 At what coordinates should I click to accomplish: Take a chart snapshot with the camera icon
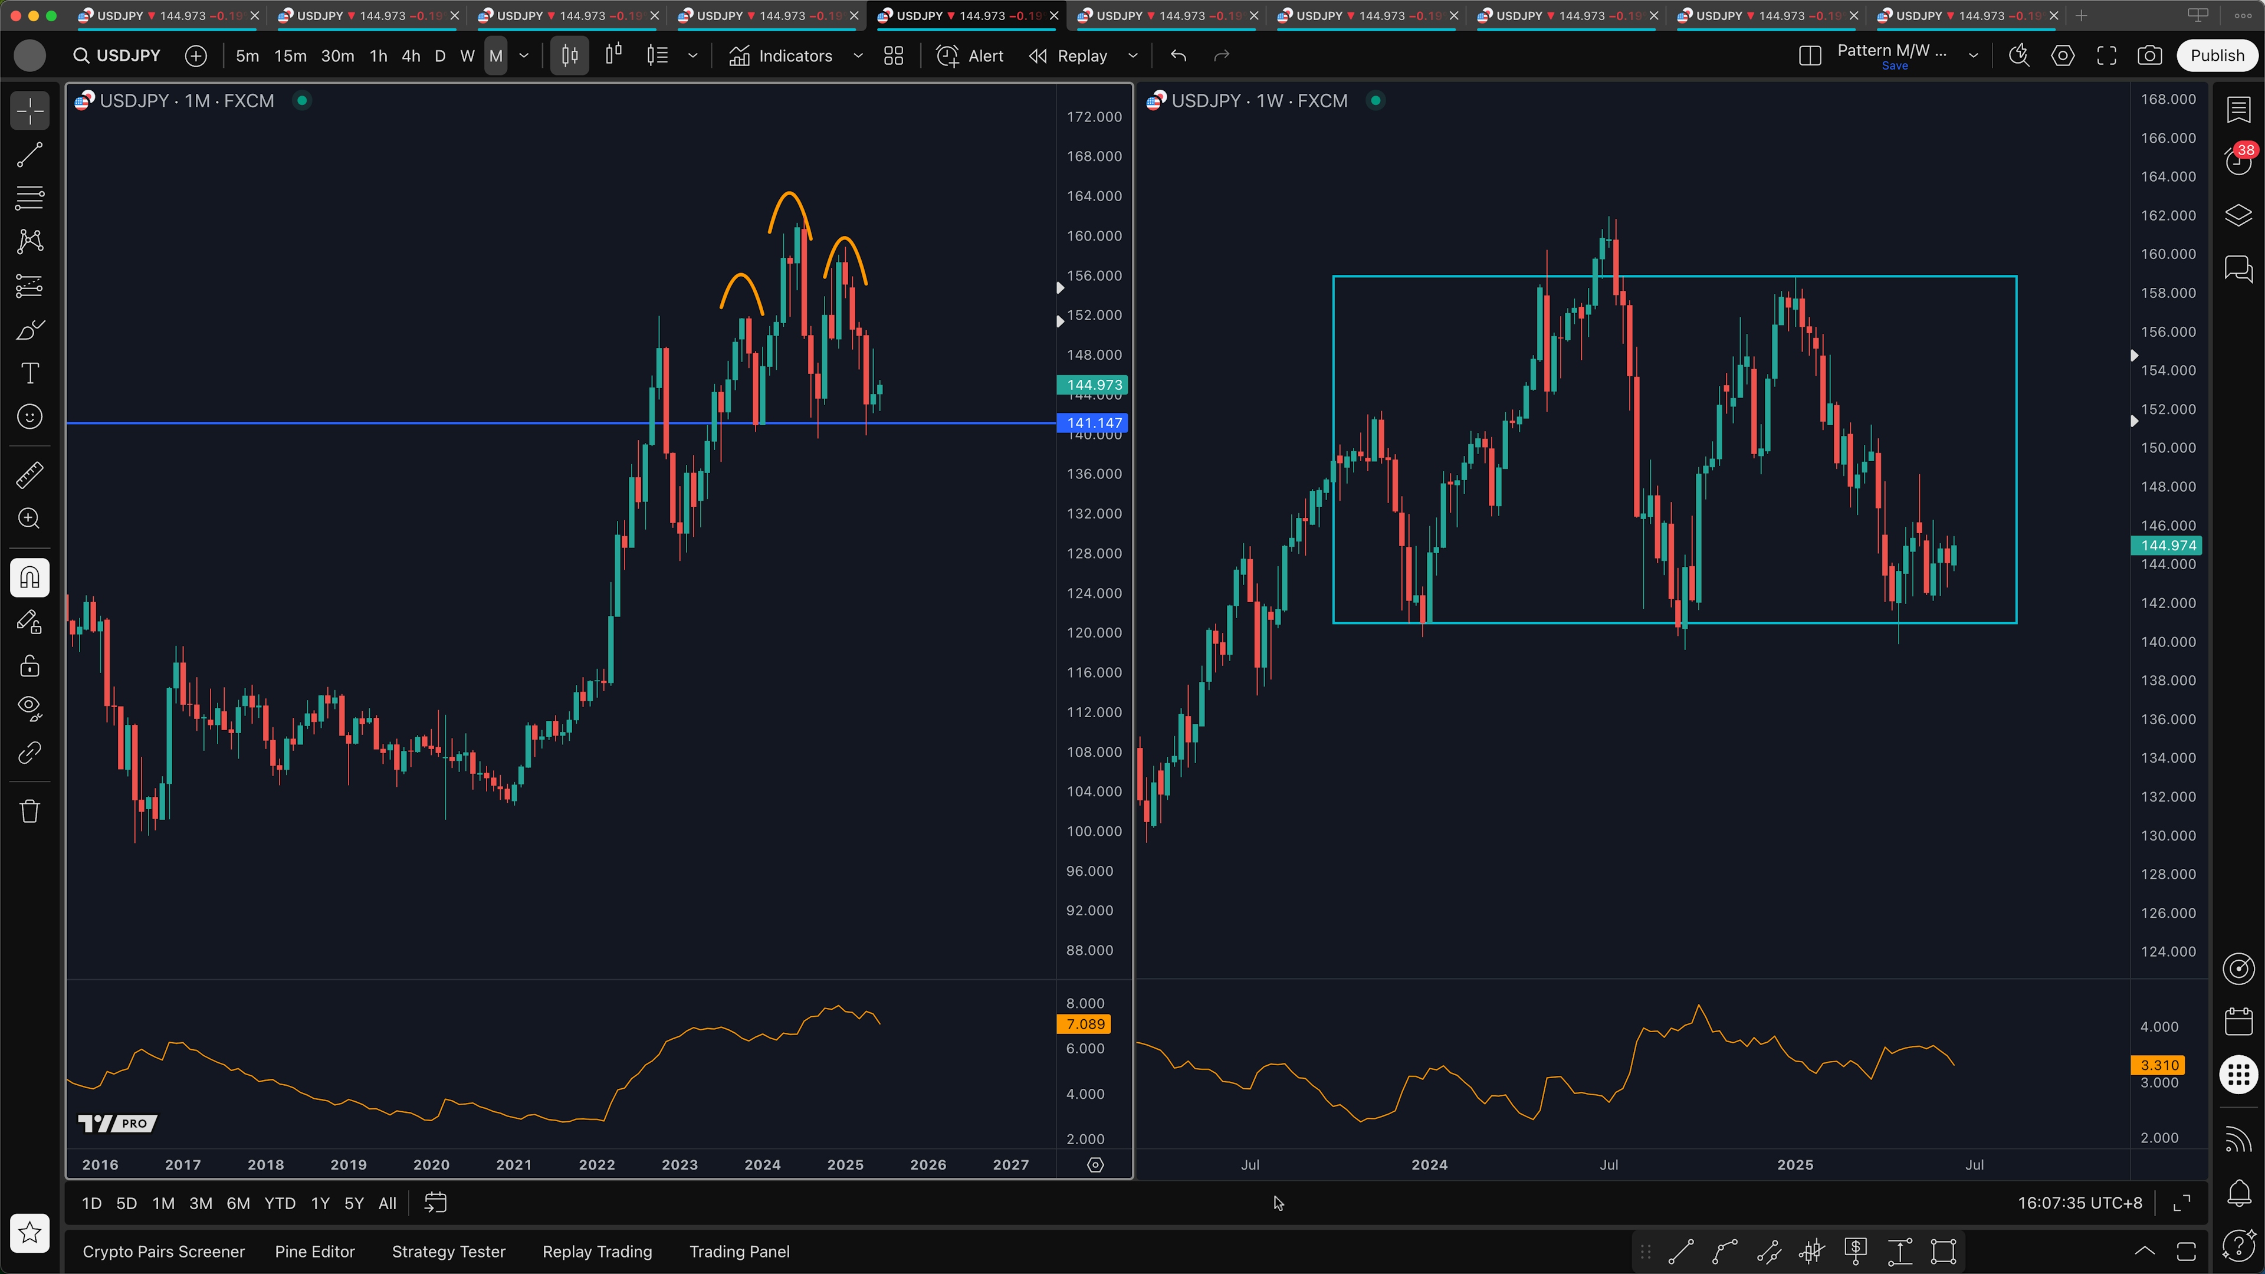point(2149,55)
